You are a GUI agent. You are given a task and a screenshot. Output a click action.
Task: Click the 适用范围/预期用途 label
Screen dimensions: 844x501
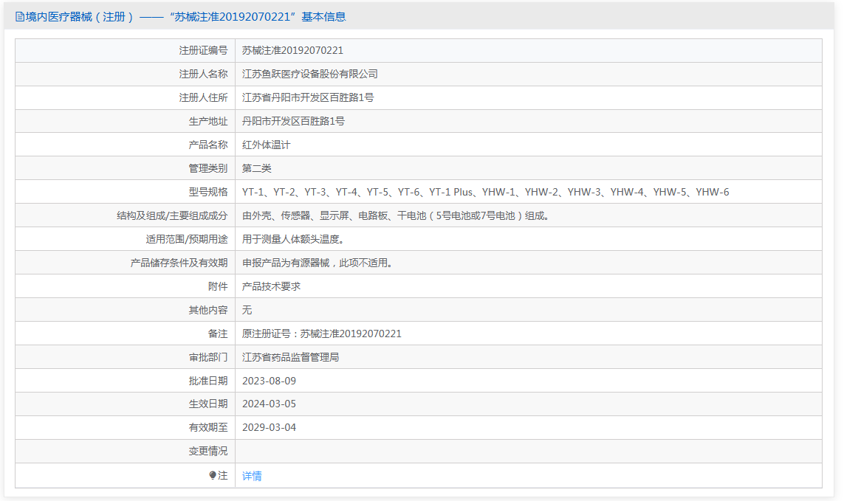tap(187, 240)
